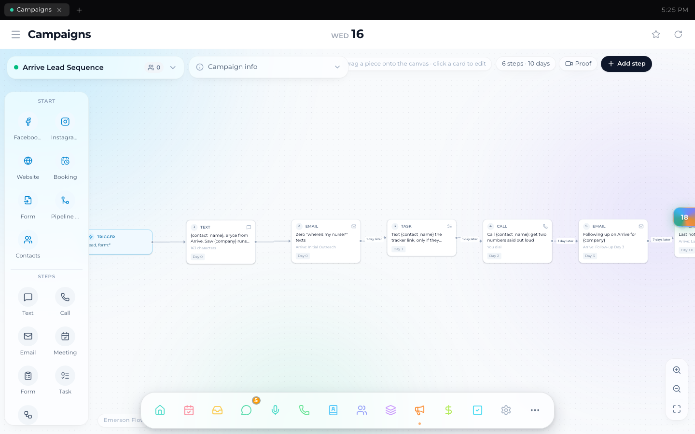Refresh the Campaigns page
The image size is (695, 434).
click(678, 34)
